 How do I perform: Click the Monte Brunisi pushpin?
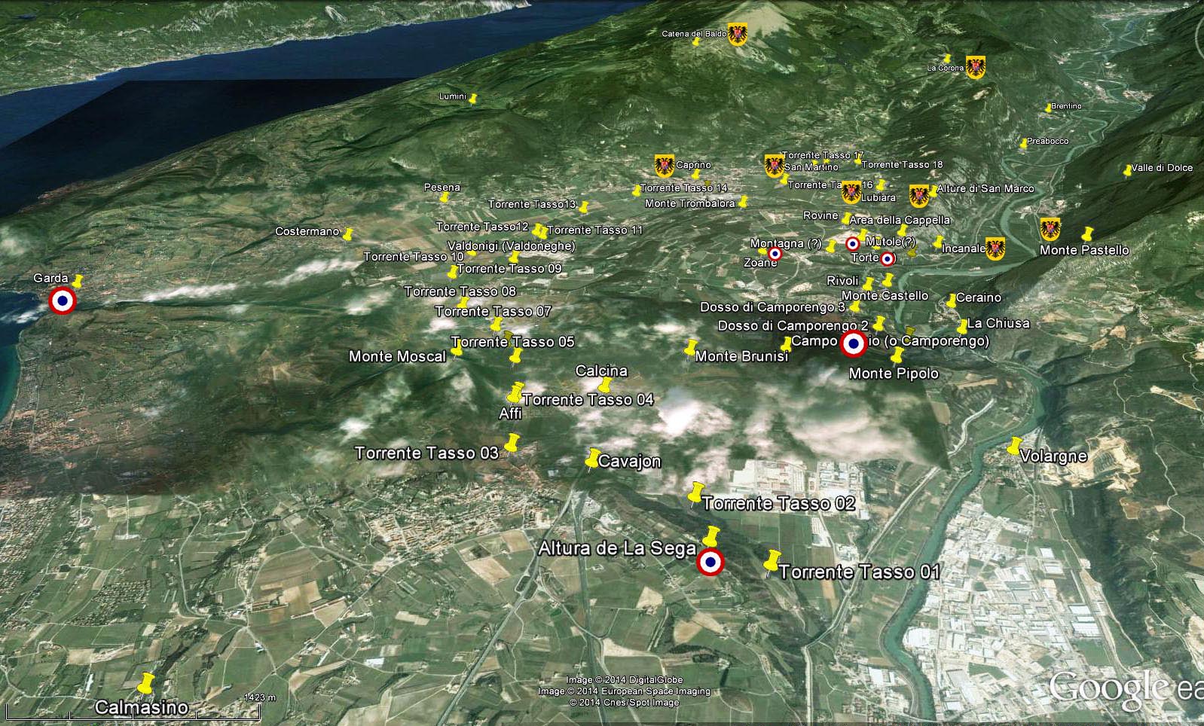click(x=690, y=349)
